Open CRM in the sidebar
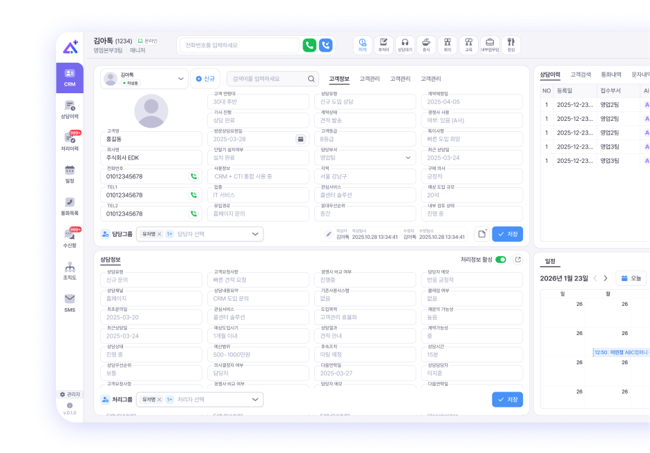650x453 pixels. coord(70,78)
